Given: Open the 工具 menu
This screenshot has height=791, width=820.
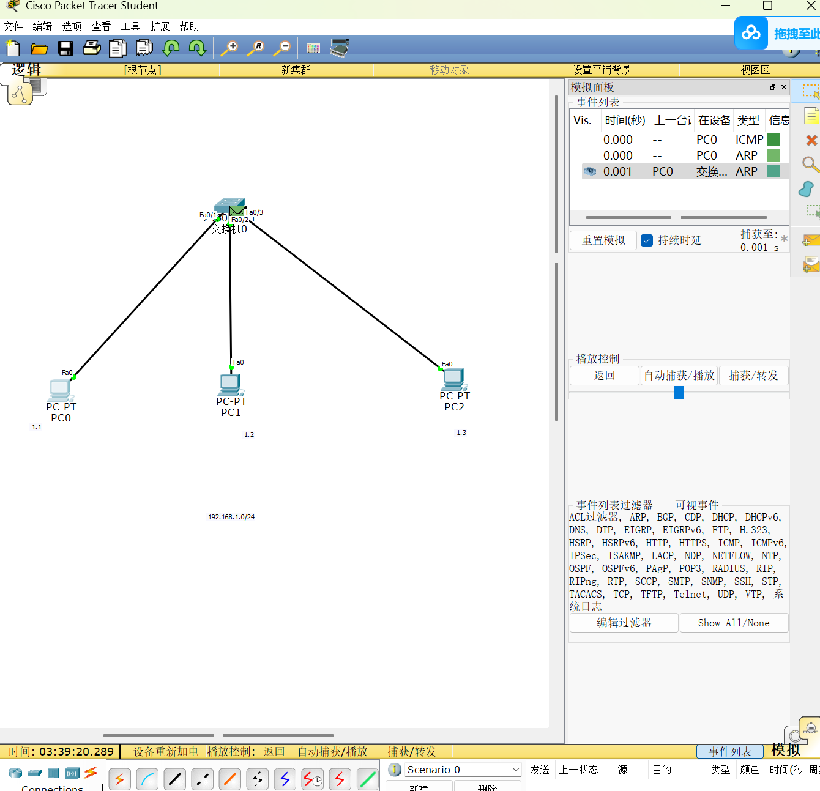Looking at the screenshot, I should [x=130, y=26].
